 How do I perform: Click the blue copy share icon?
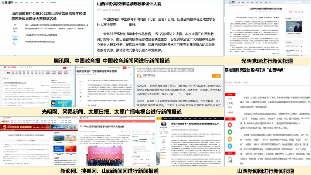pyautogui.click(x=230, y=146)
